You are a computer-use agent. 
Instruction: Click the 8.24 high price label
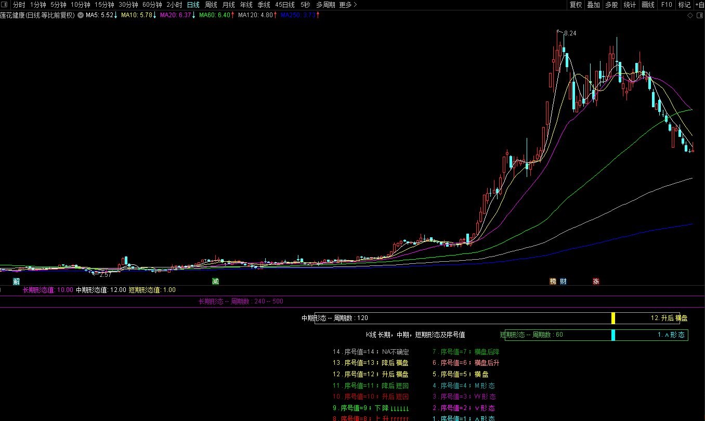click(x=570, y=33)
